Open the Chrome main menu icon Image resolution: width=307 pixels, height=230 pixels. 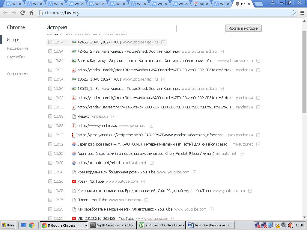[302, 13]
